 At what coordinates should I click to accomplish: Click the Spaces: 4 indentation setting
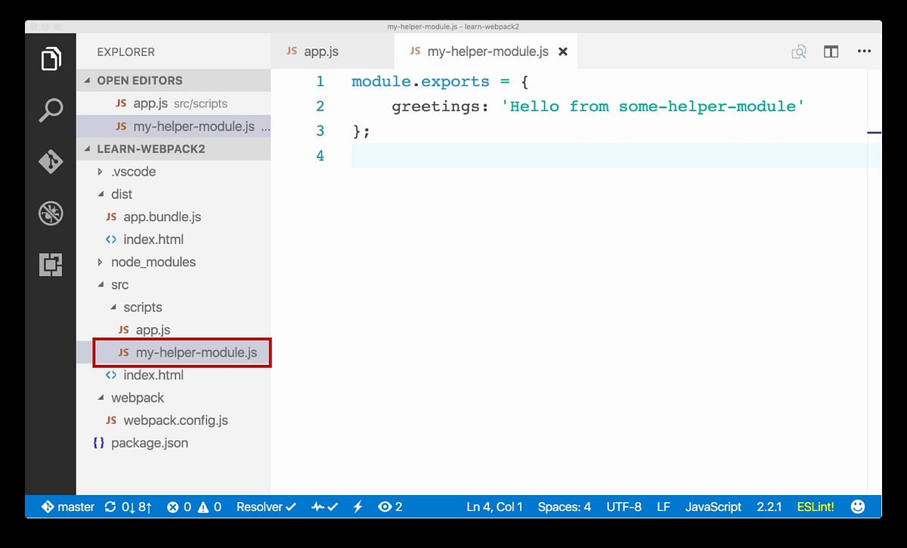click(564, 506)
